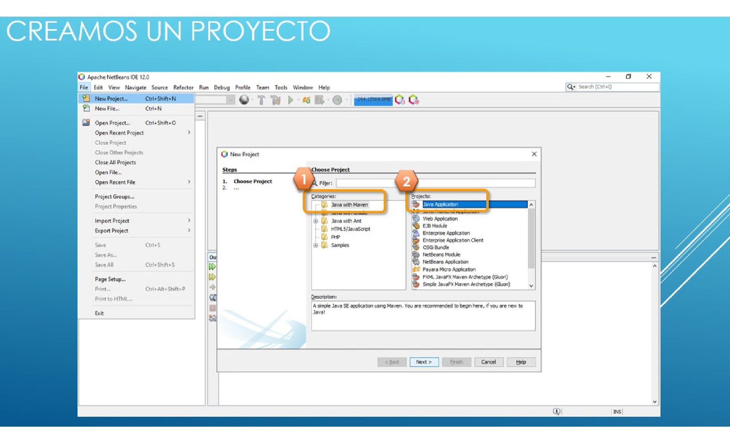Click the Build Project hammer icon
The height and width of the screenshot is (443, 730).
coord(261,100)
